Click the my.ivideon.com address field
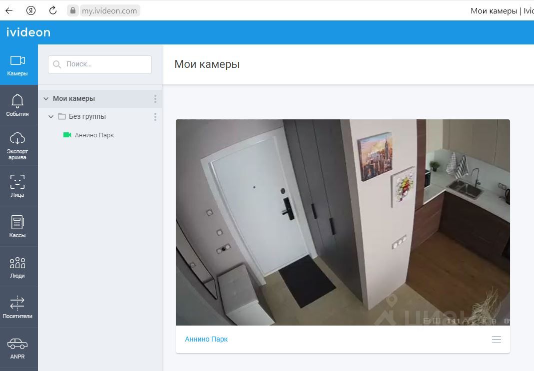This screenshot has width=534, height=371. point(109,10)
